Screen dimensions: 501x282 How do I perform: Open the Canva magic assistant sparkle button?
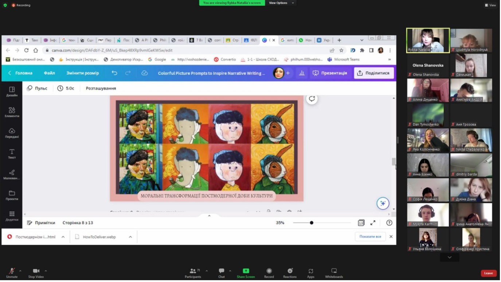(383, 204)
